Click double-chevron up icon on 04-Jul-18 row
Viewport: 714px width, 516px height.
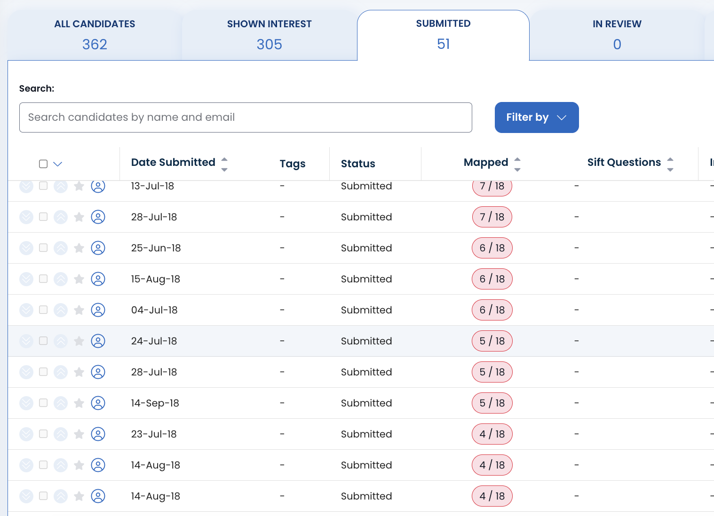pyautogui.click(x=61, y=310)
